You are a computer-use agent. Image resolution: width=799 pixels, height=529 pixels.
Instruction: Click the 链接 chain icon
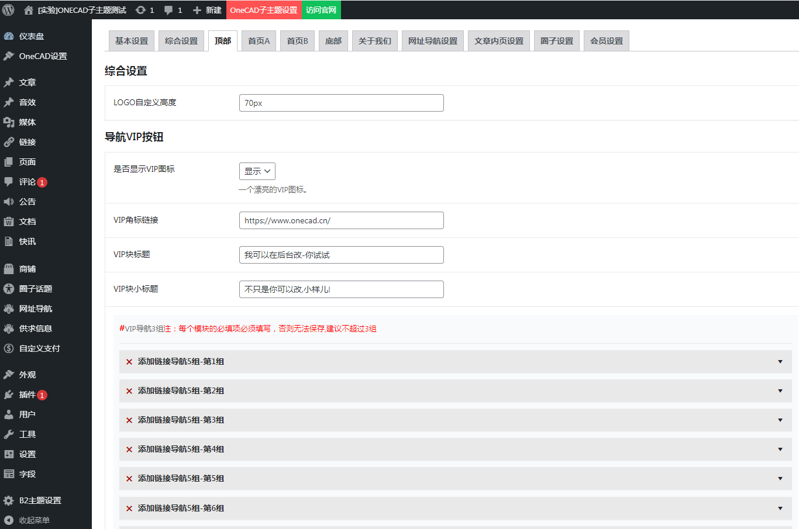pyautogui.click(x=9, y=142)
